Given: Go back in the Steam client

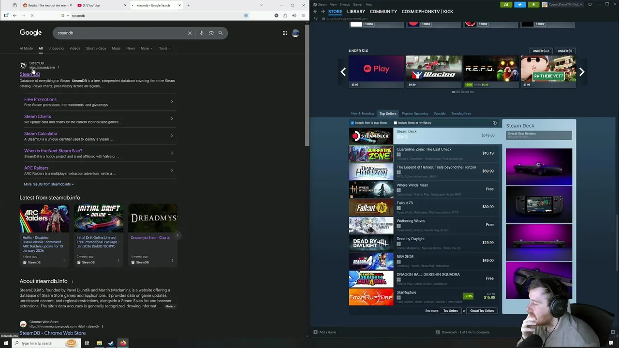Looking at the screenshot, I should [x=315, y=12].
